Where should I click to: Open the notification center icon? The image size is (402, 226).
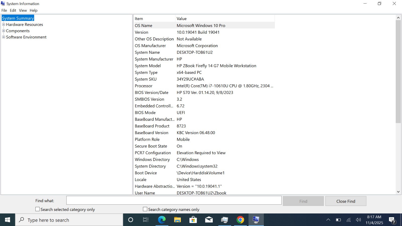392,220
